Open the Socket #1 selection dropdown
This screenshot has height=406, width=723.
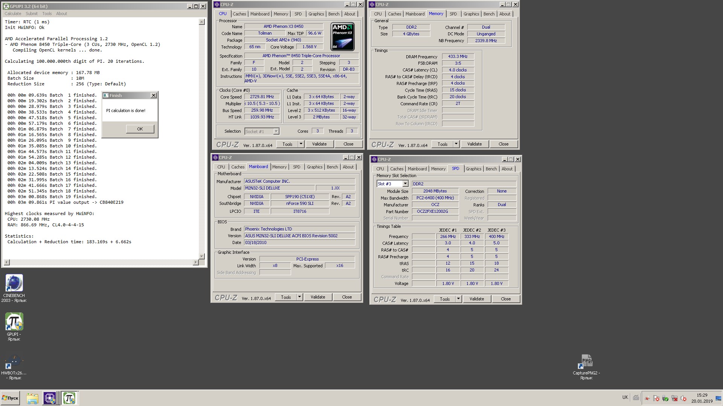(x=276, y=131)
